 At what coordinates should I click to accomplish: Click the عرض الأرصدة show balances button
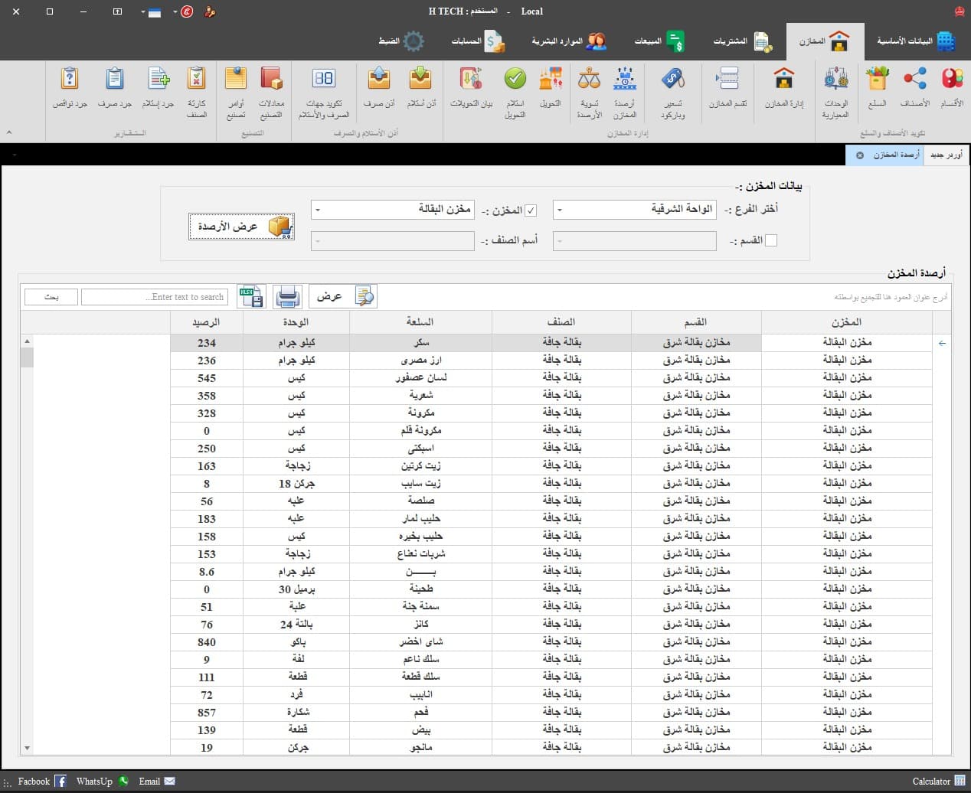[241, 227]
